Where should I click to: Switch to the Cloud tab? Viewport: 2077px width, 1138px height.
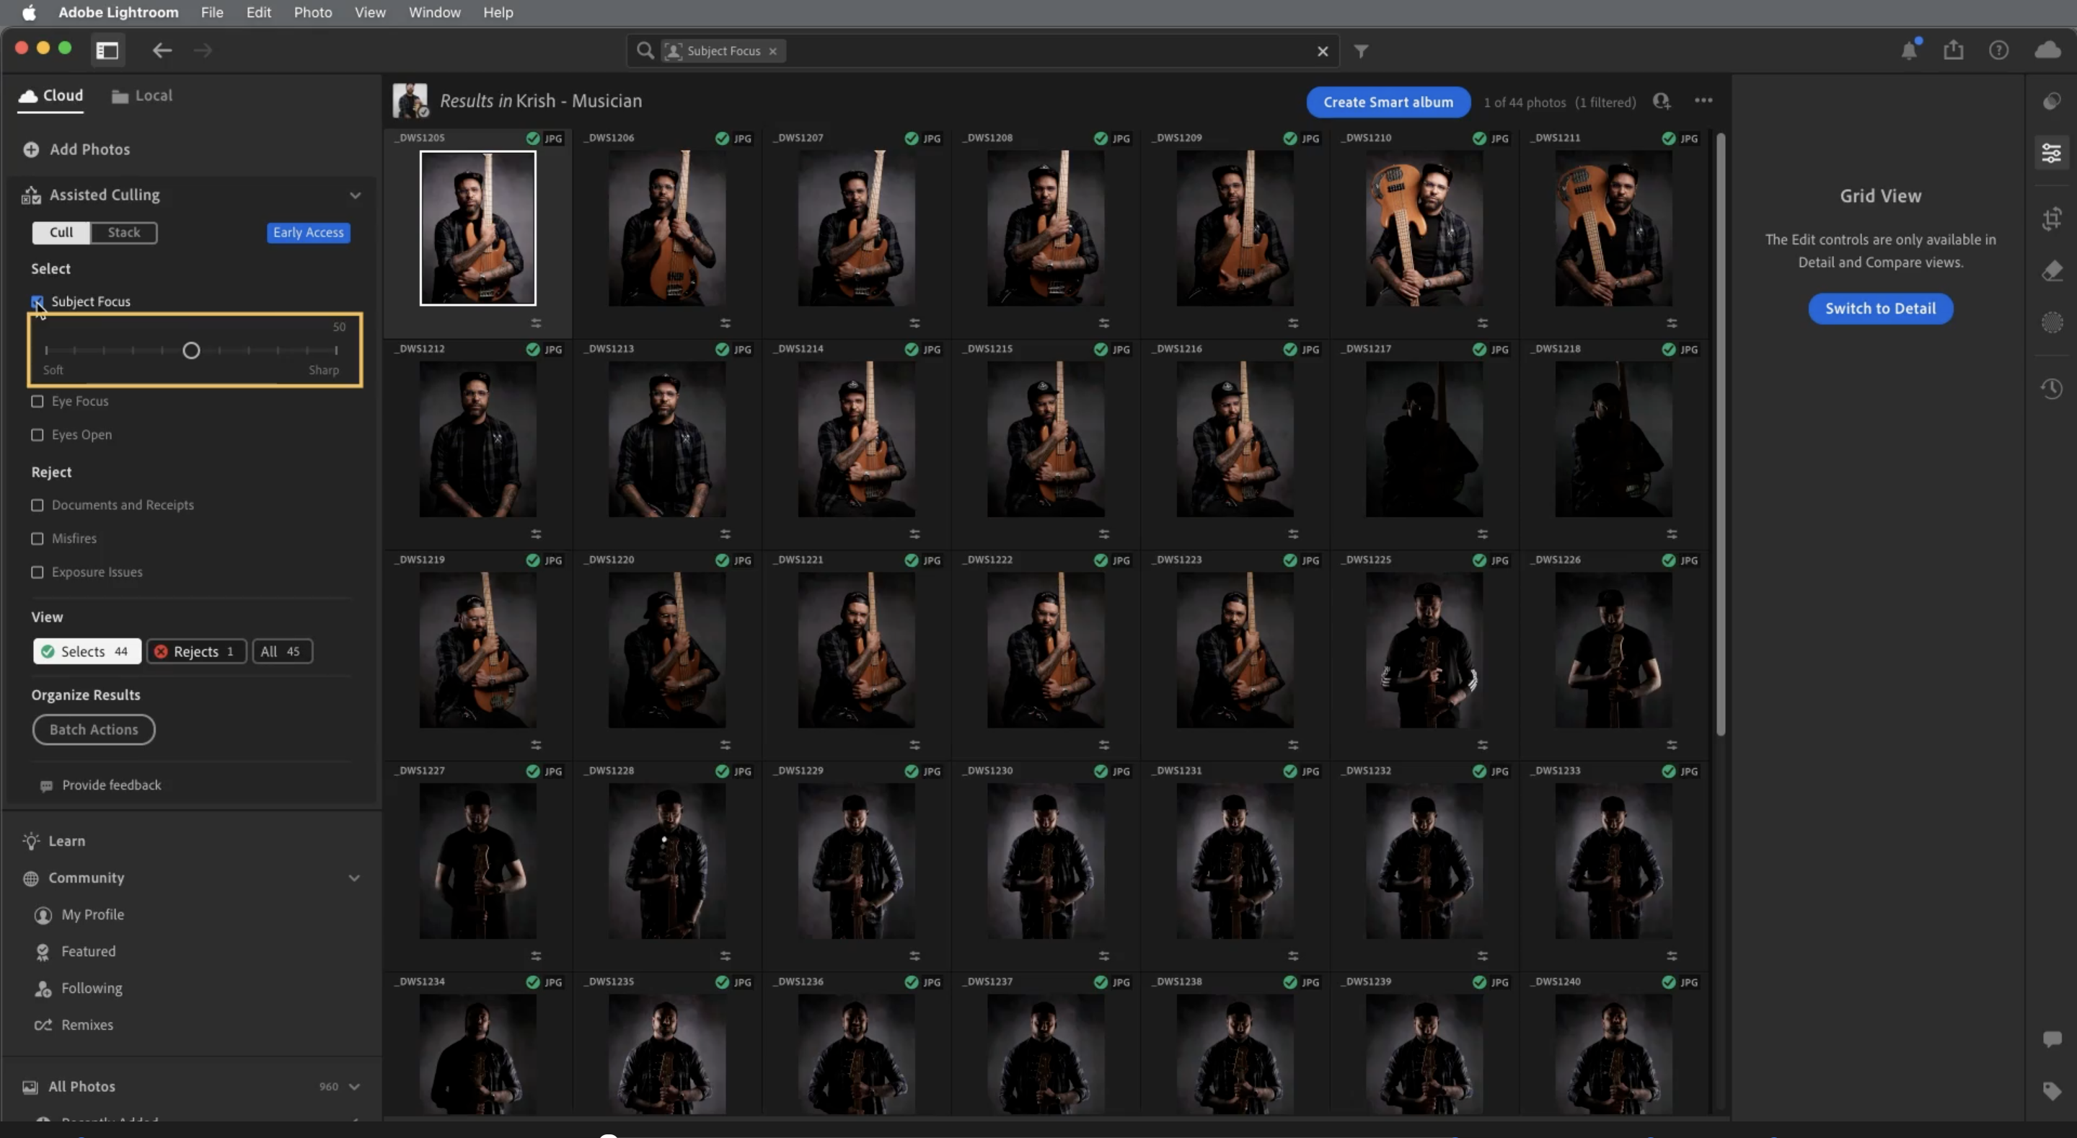50,96
